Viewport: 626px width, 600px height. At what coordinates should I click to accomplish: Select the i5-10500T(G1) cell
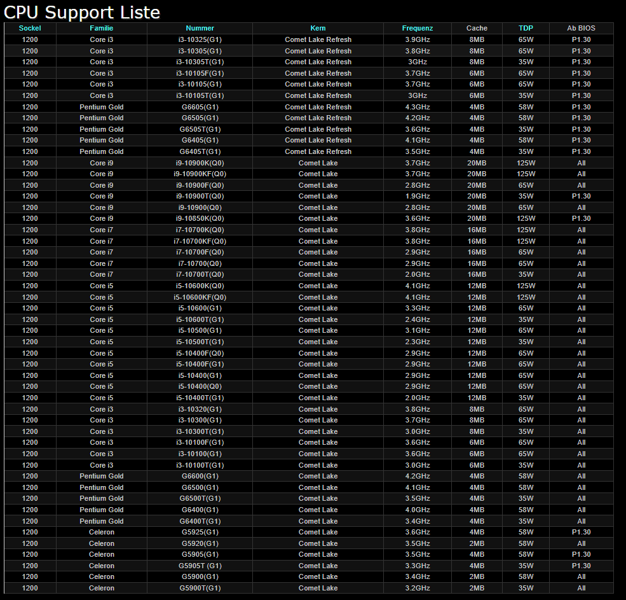tap(200, 342)
